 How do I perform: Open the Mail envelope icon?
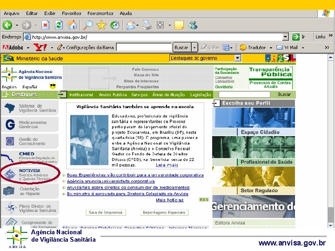131,25
